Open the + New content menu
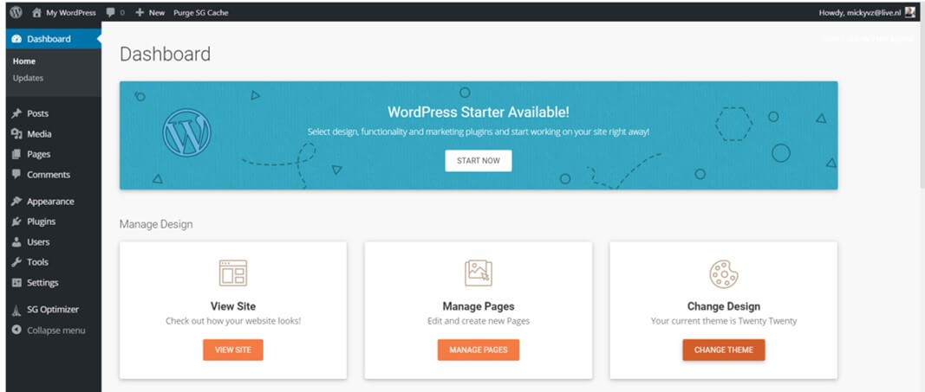The height and width of the screenshot is (392, 925). click(x=150, y=13)
